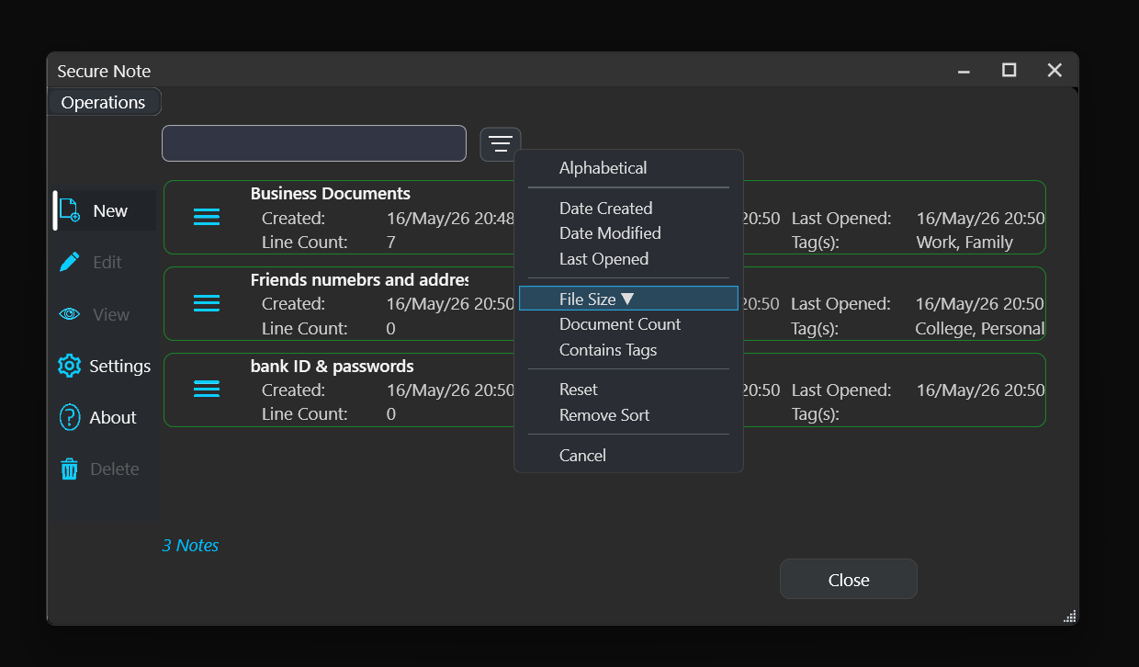
Task: Choose Date Created sort option
Action: (605, 209)
